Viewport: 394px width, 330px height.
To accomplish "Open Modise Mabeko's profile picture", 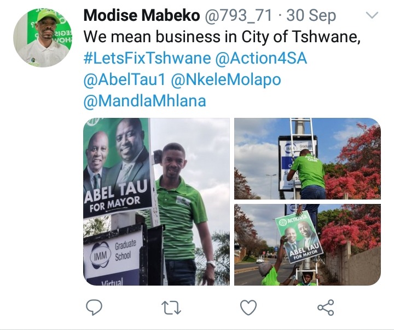I will pyautogui.click(x=43, y=37).
